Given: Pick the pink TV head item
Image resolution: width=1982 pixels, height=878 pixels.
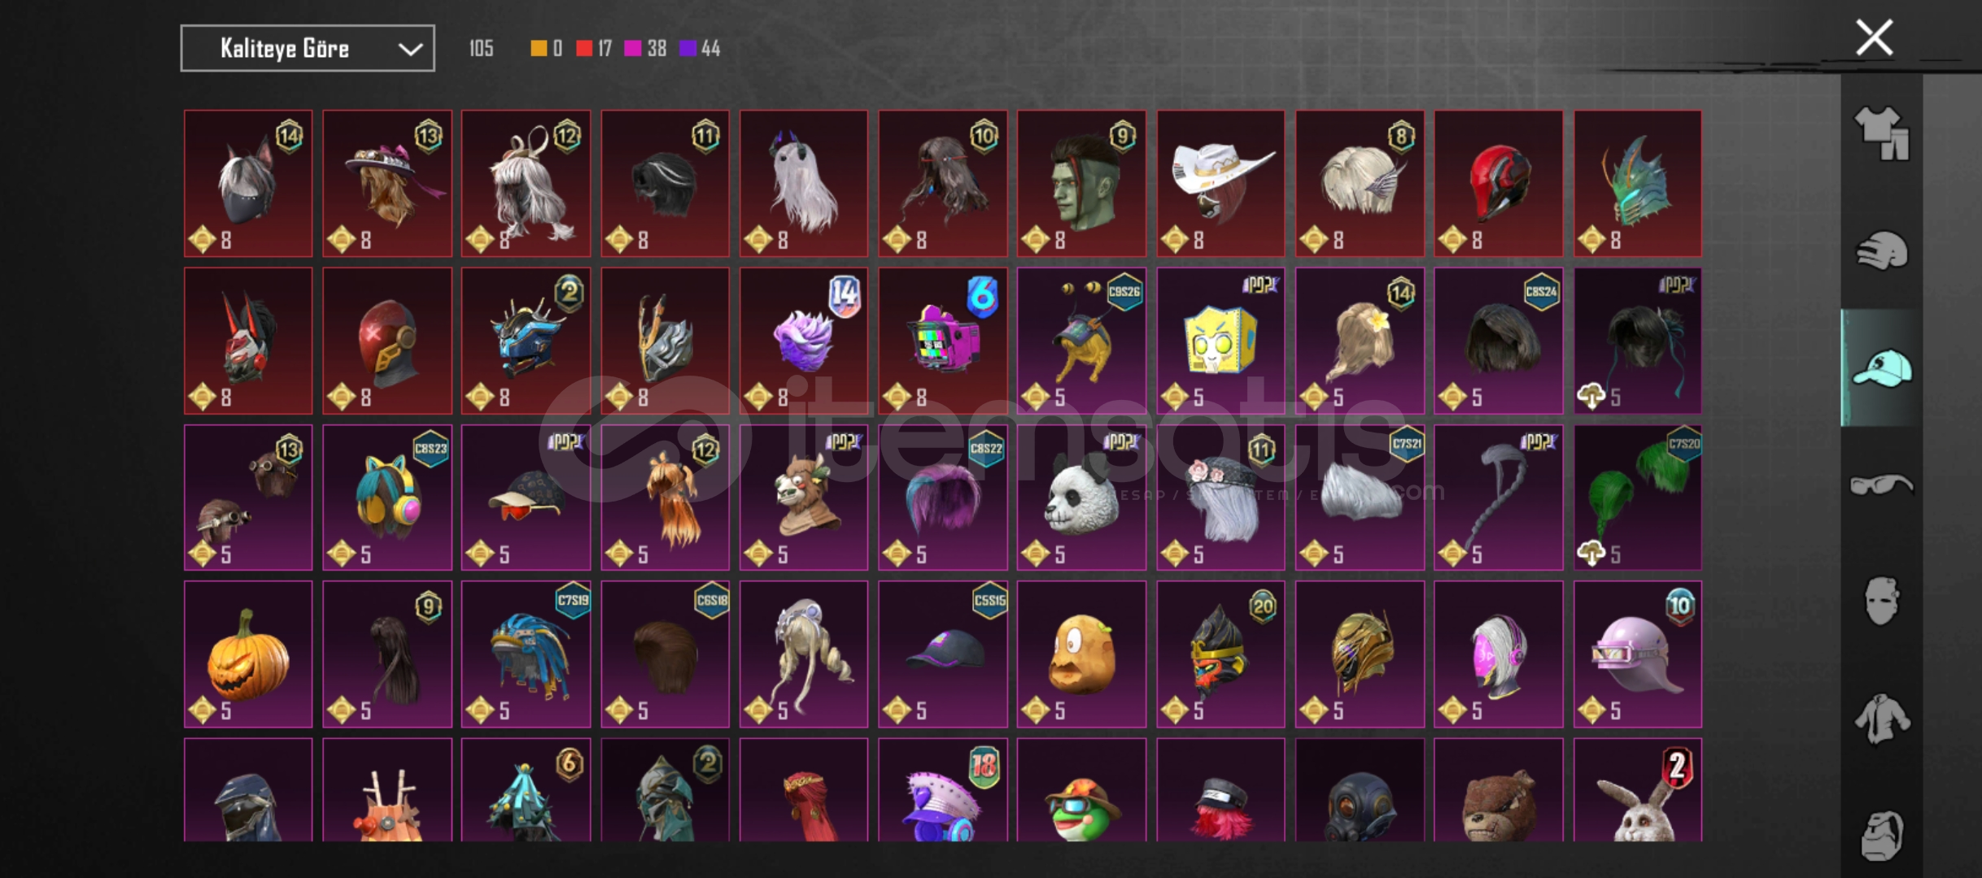Looking at the screenshot, I should click(943, 341).
